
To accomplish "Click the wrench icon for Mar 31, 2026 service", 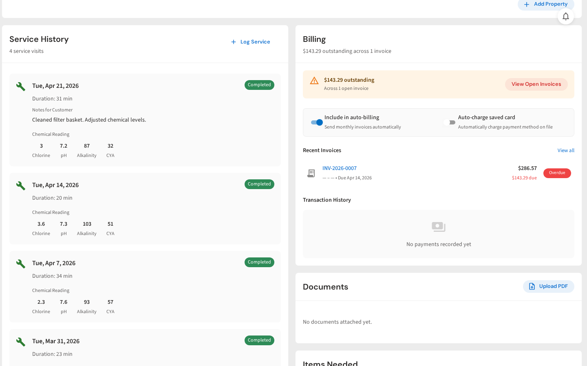I will click(21, 342).
